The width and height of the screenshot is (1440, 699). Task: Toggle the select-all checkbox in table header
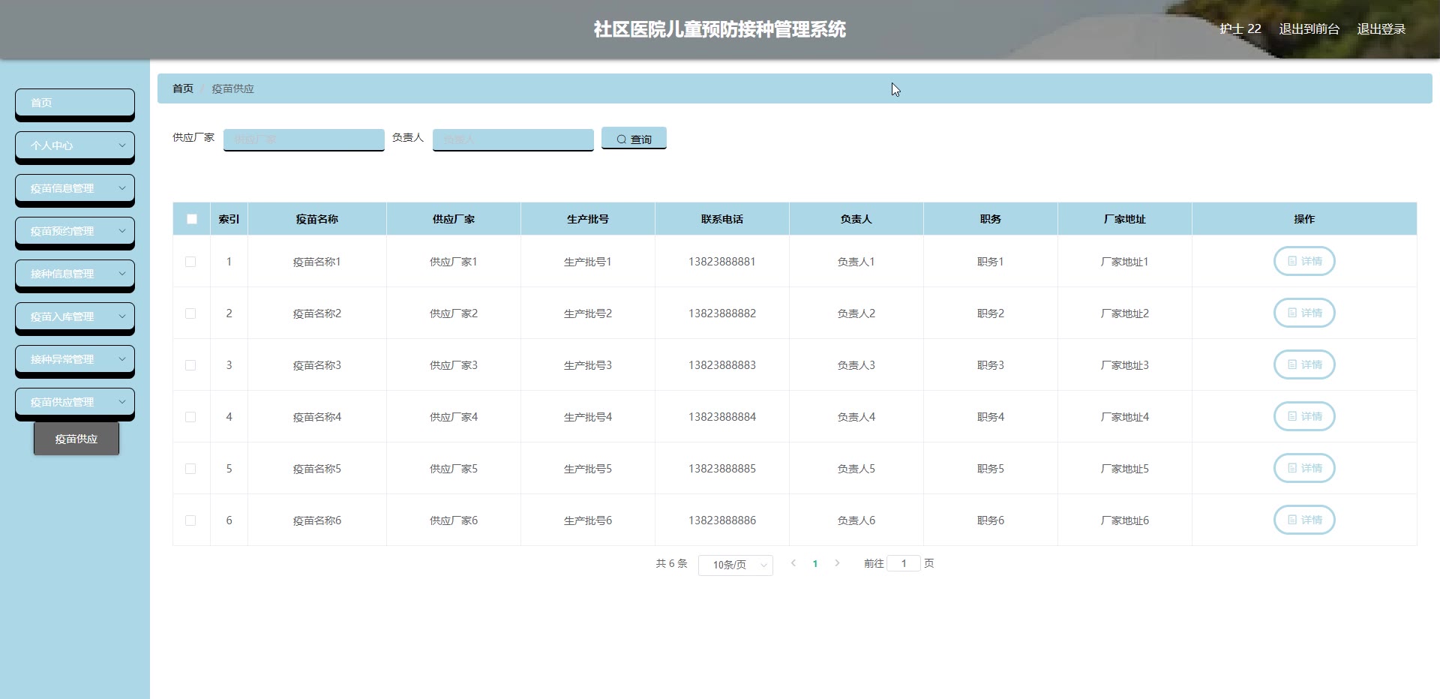pyautogui.click(x=192, y=219)
